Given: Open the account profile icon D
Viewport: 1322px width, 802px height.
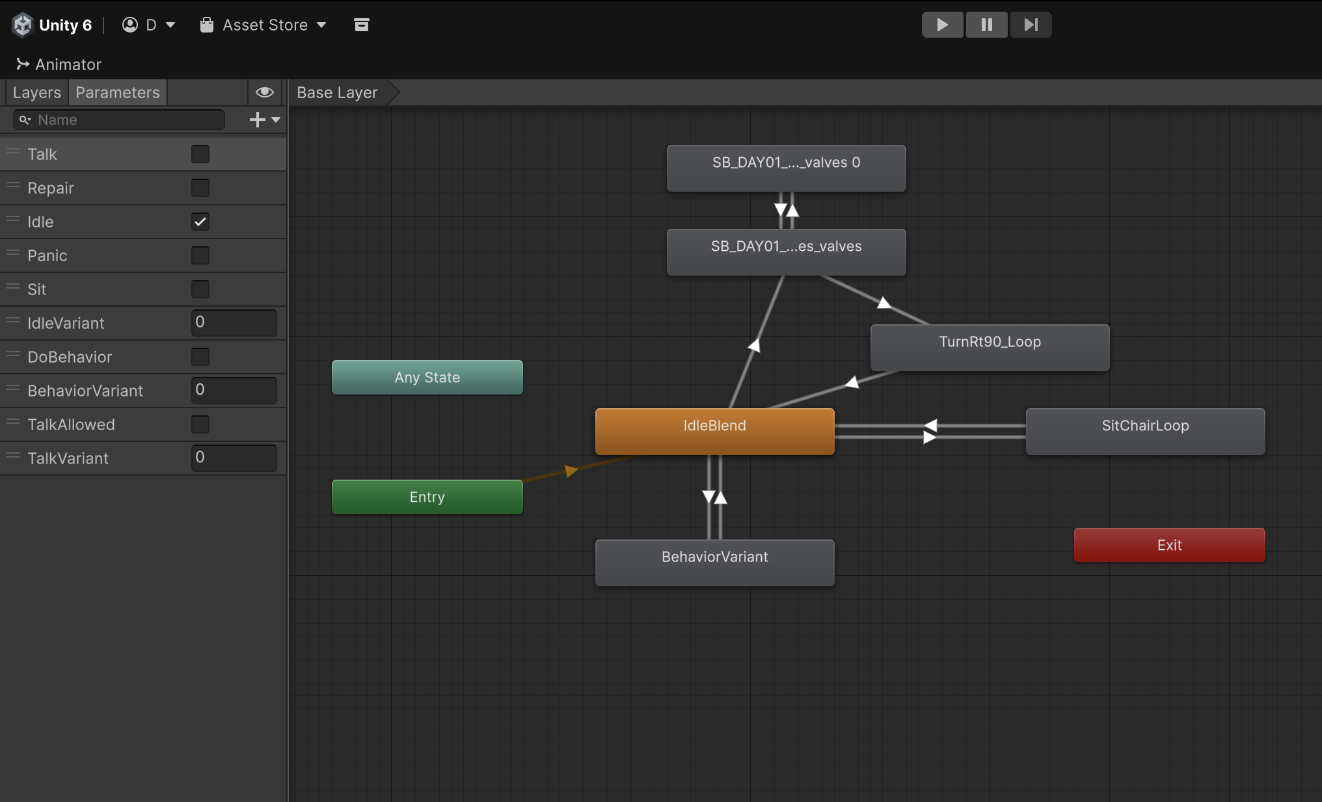Looking at the screenshot, I should (130, 25).
